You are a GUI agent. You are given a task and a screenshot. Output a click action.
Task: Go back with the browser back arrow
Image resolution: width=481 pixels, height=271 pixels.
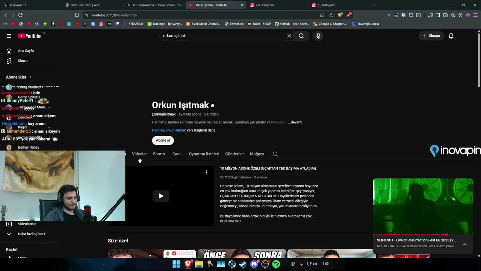tap(5, 15)
